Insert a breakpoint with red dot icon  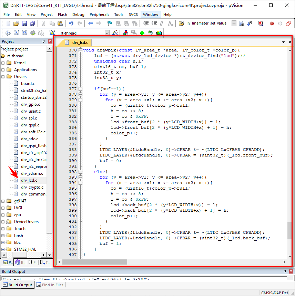(x=272, y=23)
